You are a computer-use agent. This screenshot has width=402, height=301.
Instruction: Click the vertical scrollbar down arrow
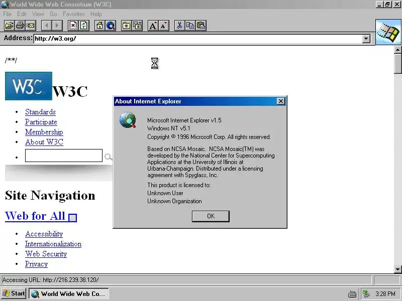tap(397, 269)
